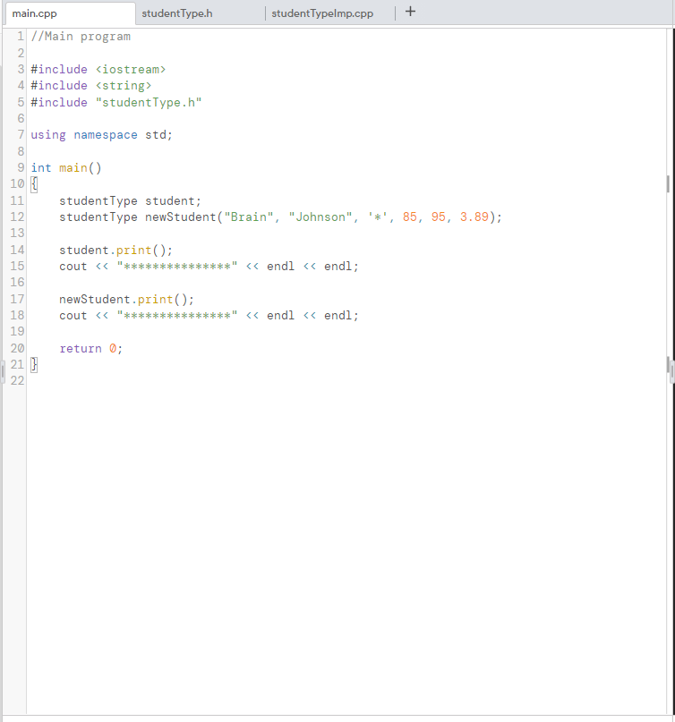Place cursor at opening brace on line 10
This screenshot has width=675, height=722.
click(x=34, y=184)
